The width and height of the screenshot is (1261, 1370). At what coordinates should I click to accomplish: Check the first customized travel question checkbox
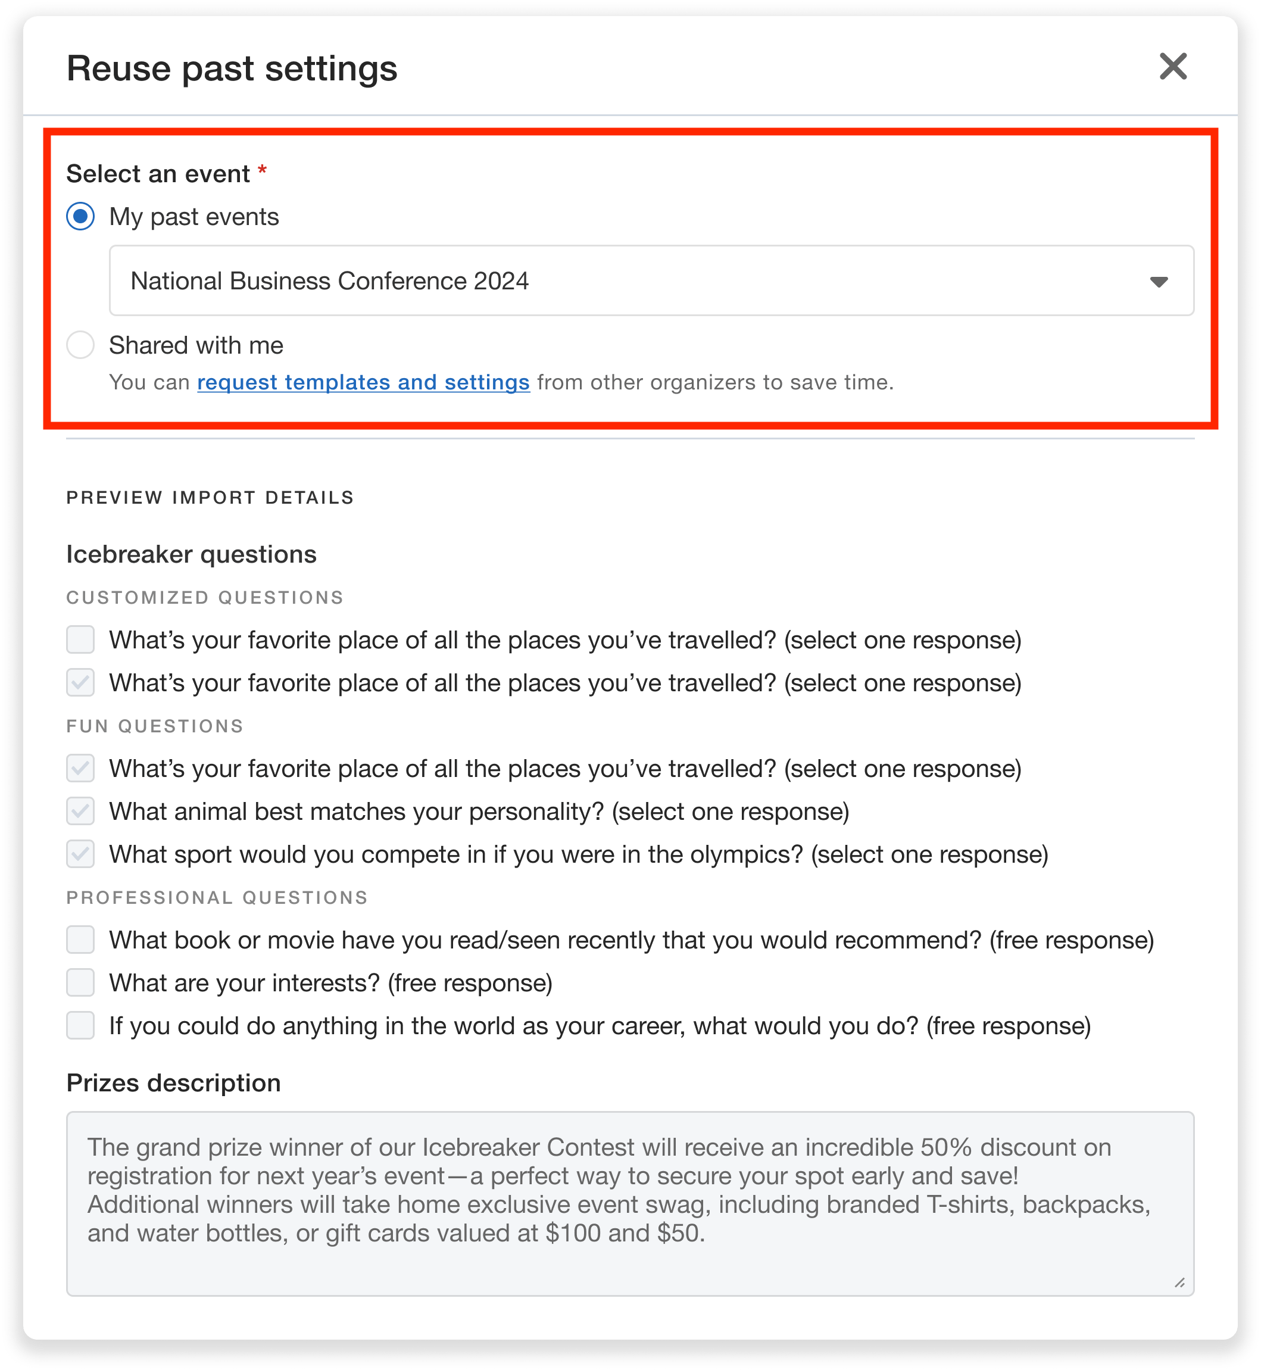80,641
